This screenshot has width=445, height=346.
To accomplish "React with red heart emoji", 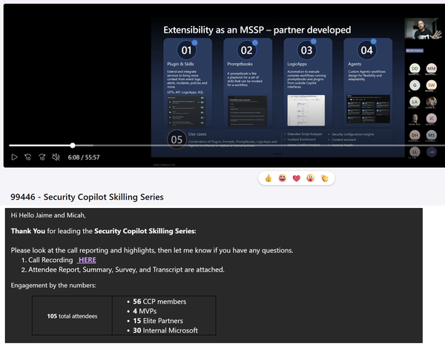I will (296, 178).
